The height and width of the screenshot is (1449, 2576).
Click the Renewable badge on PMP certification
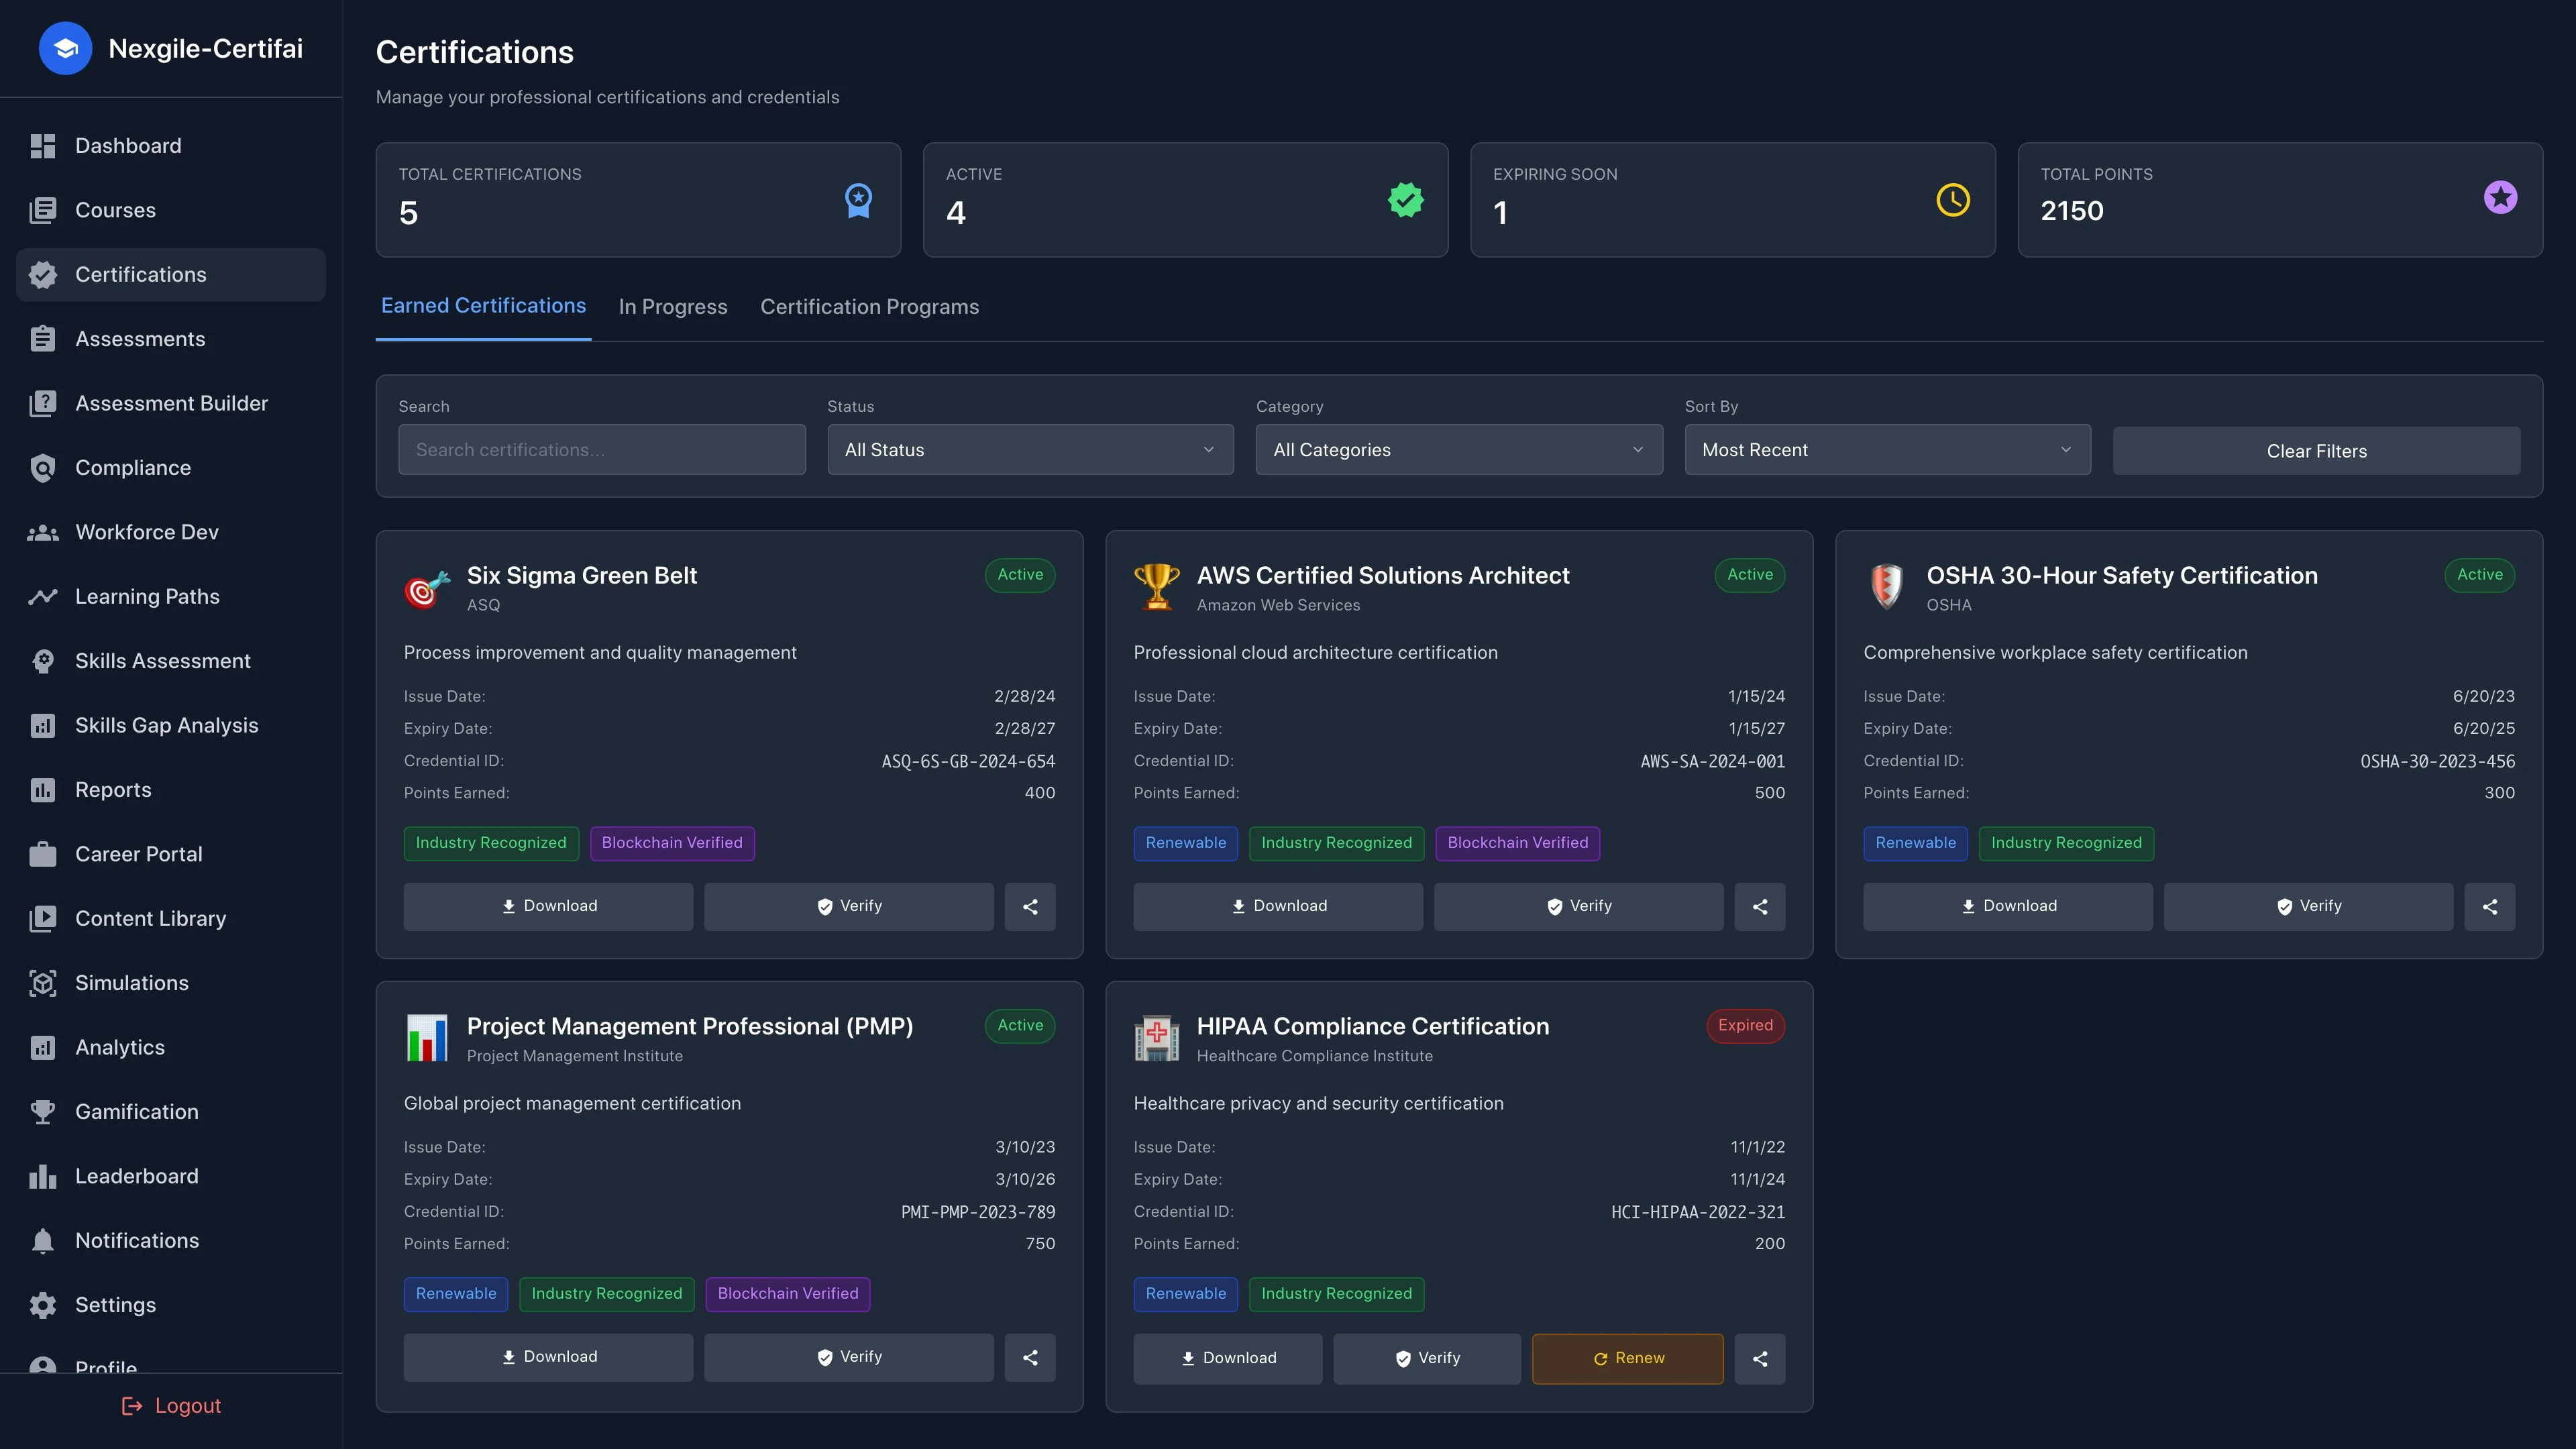point(455,1293)
